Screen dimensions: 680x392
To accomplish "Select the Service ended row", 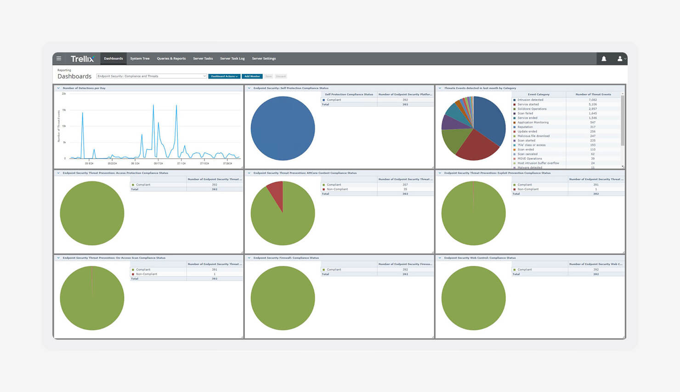I will [566, 118].
